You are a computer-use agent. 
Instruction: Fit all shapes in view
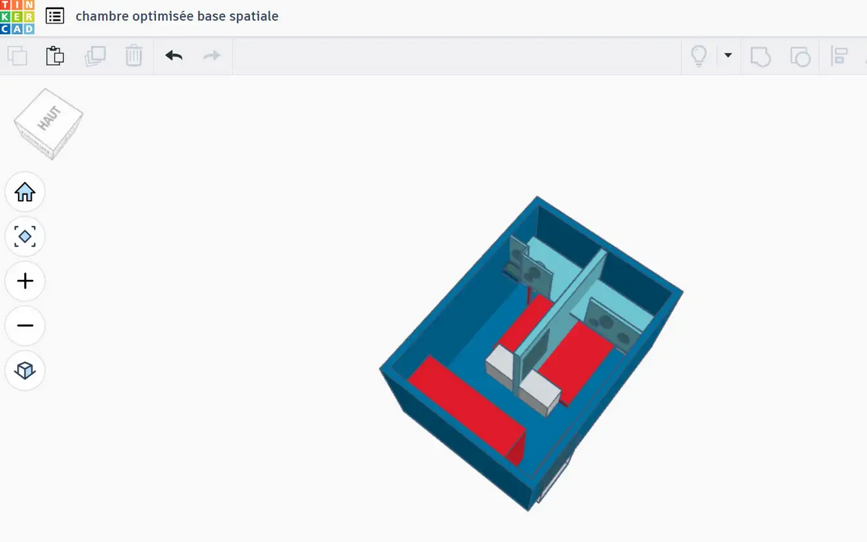pyautogui.click(x=25, y=236)
